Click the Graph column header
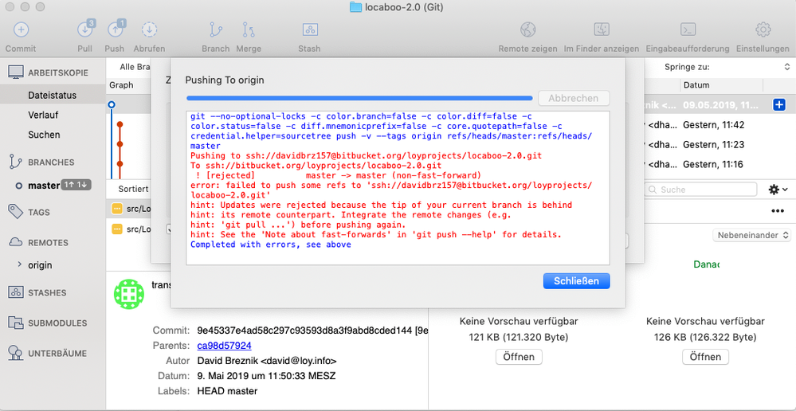Screen dimensions: 796x411 coord(121,85)
